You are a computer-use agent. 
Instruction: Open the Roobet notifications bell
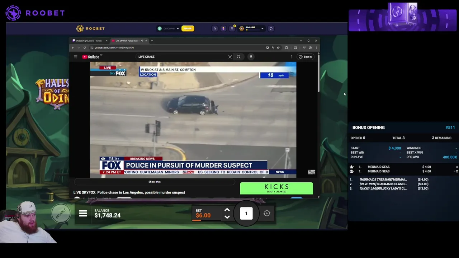click(232, 28)
